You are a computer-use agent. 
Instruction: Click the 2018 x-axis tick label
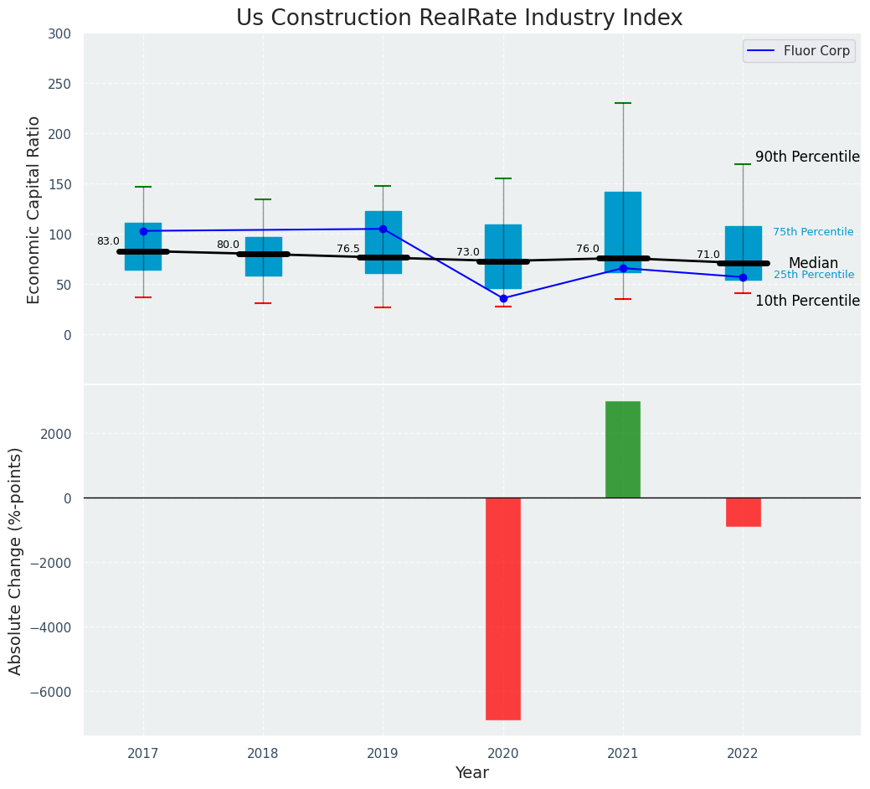tap(263, 754)
